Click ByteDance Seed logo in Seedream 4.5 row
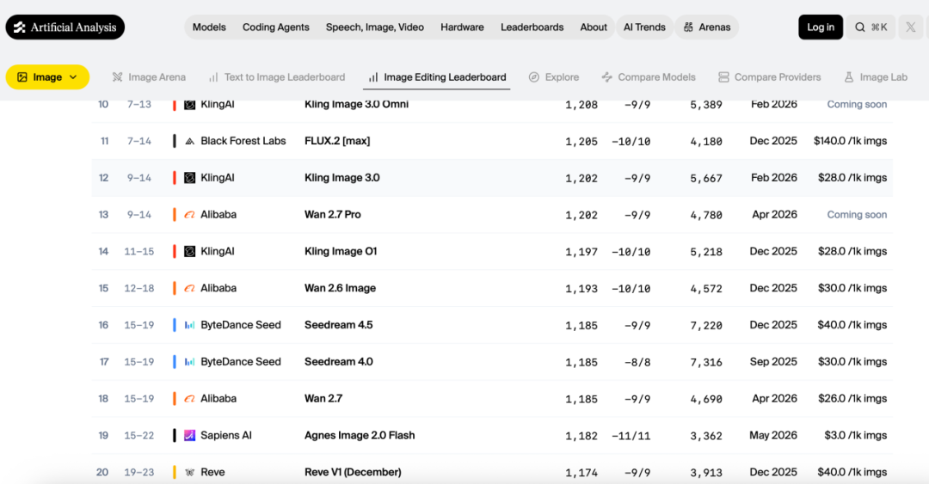The height and width of the screenshot is (484, 929). [189, 325]
